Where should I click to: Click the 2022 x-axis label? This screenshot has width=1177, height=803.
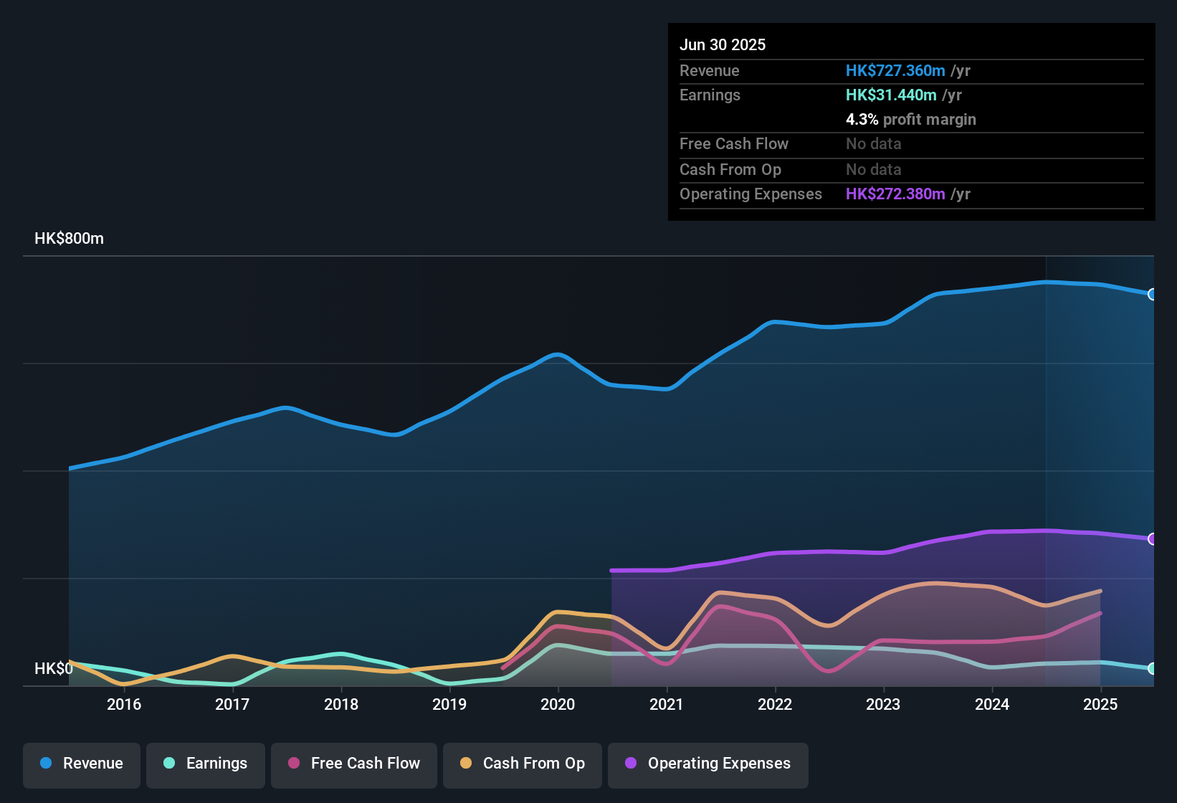click(x=775, y=705)
